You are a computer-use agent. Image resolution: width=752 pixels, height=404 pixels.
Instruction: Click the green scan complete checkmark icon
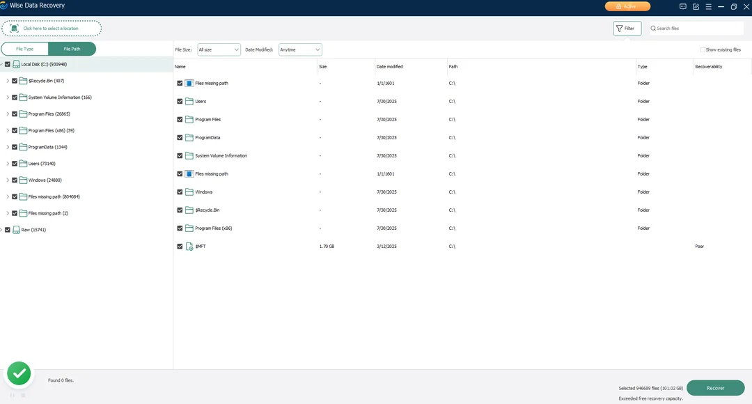tap(19, 374)
